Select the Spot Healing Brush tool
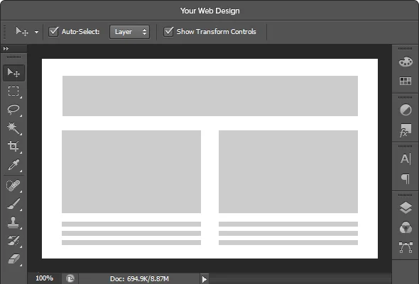The width and height of the screenshot is (419, 284). pos(13,186)
